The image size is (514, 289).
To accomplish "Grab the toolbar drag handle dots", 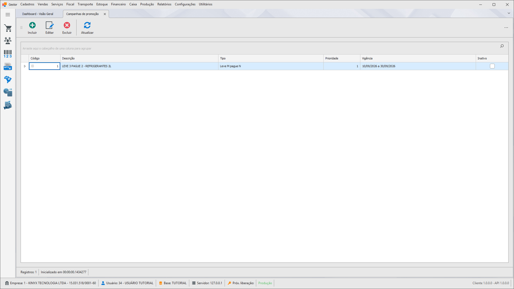I will pyautogui.click(x=22, y=28).
